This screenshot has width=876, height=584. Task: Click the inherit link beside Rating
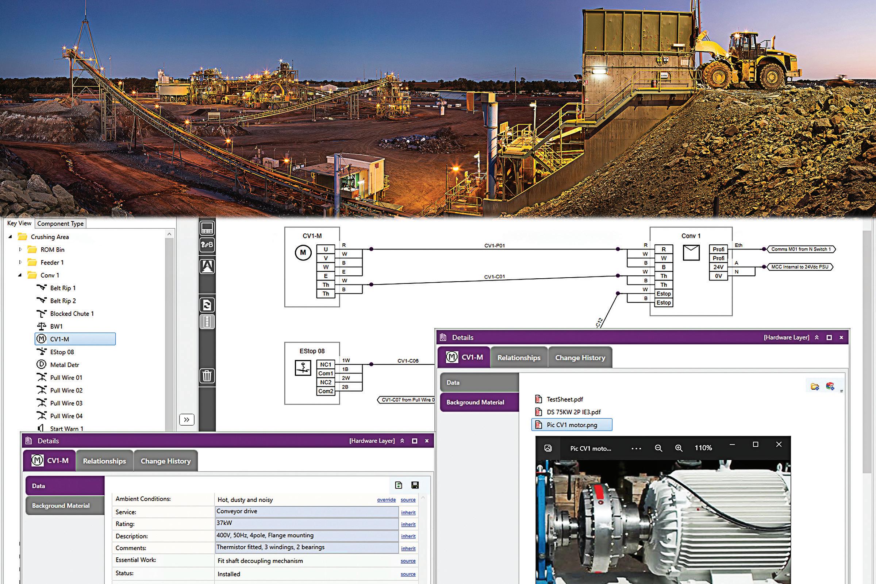(408, 525)
